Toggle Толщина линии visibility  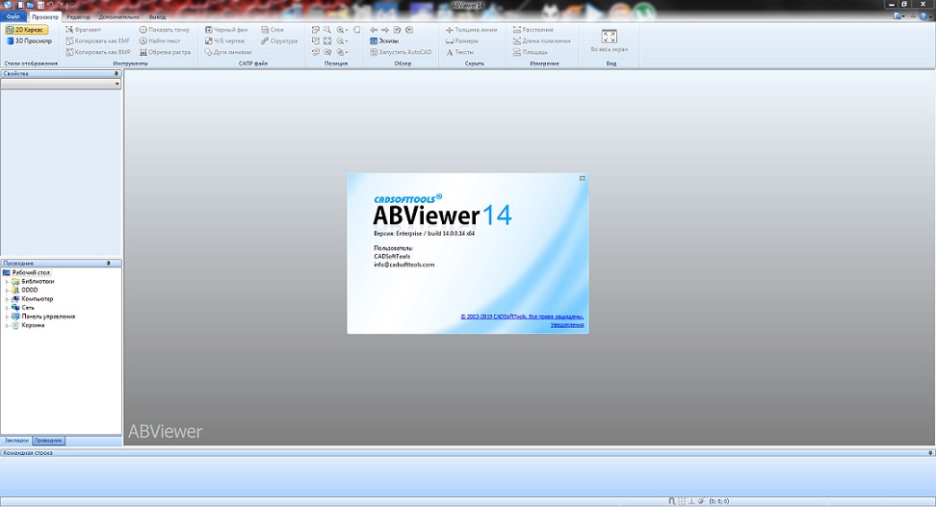coord(471,29)
